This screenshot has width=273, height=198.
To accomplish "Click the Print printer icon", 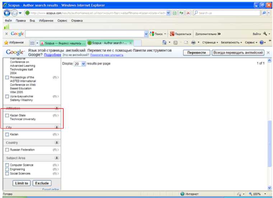I will coord(193,42).
